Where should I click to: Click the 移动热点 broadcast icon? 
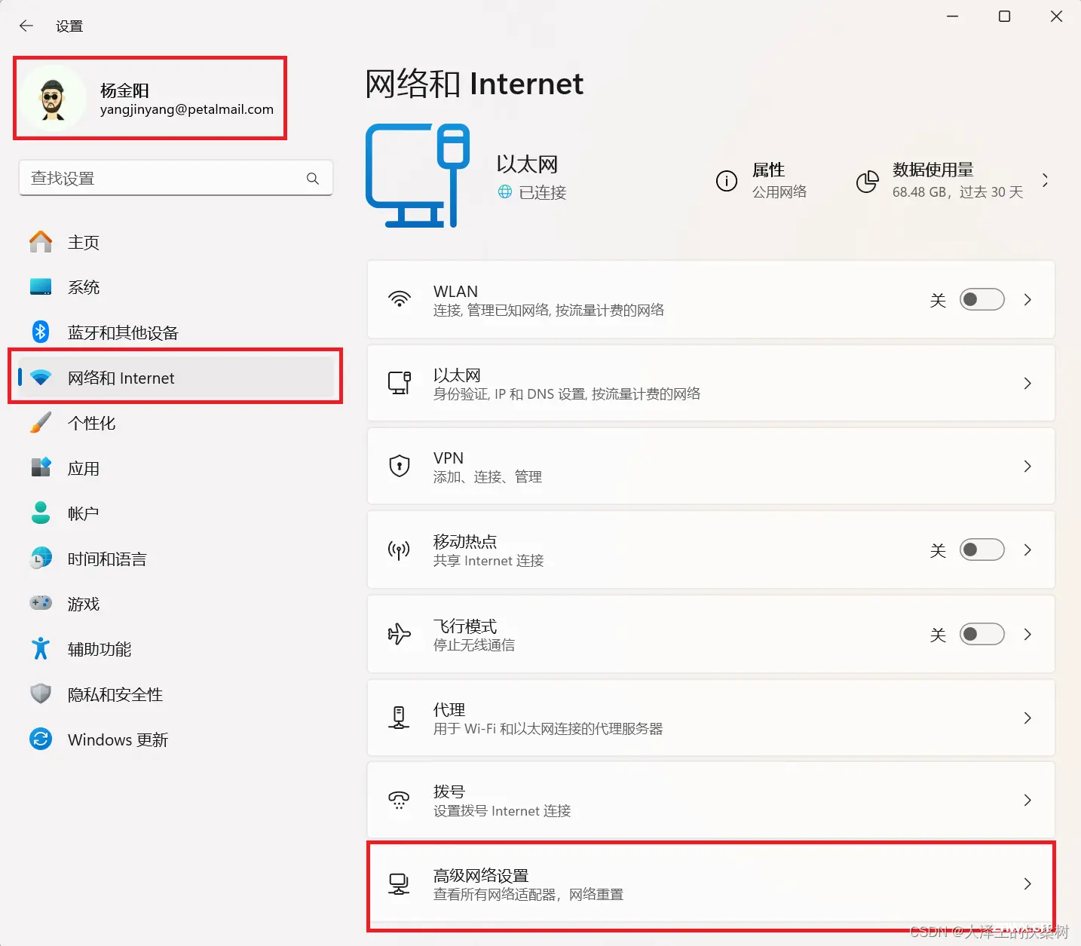[x=399, y=550]
